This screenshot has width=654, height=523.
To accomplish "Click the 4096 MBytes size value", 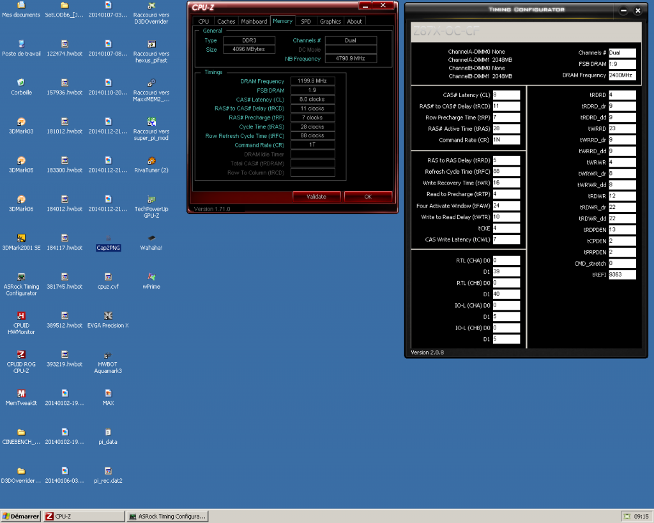I will pos(249,49).
